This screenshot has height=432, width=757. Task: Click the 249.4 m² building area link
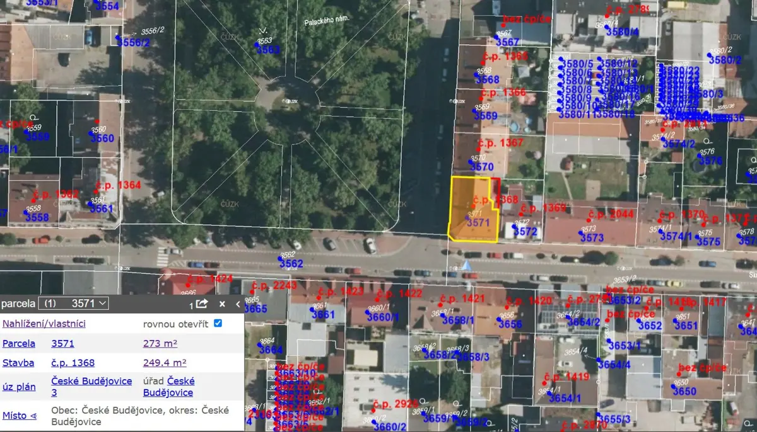point(165,363)
